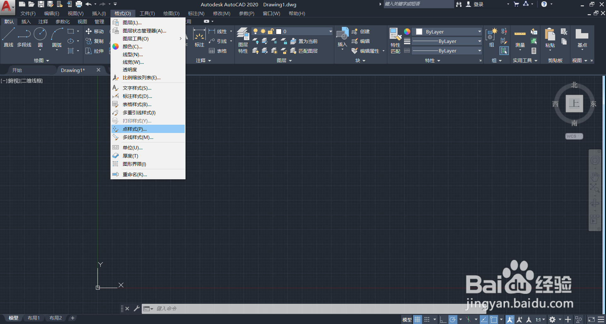Click the Open folder icon in quick access toolbar
The height and width of the screenshot is (324, 606).
click(31, 4)
